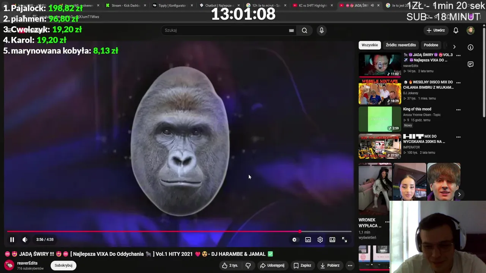Open options for WRONEK WYPŁACA short

pyautogui.click(x=387, y=222)
